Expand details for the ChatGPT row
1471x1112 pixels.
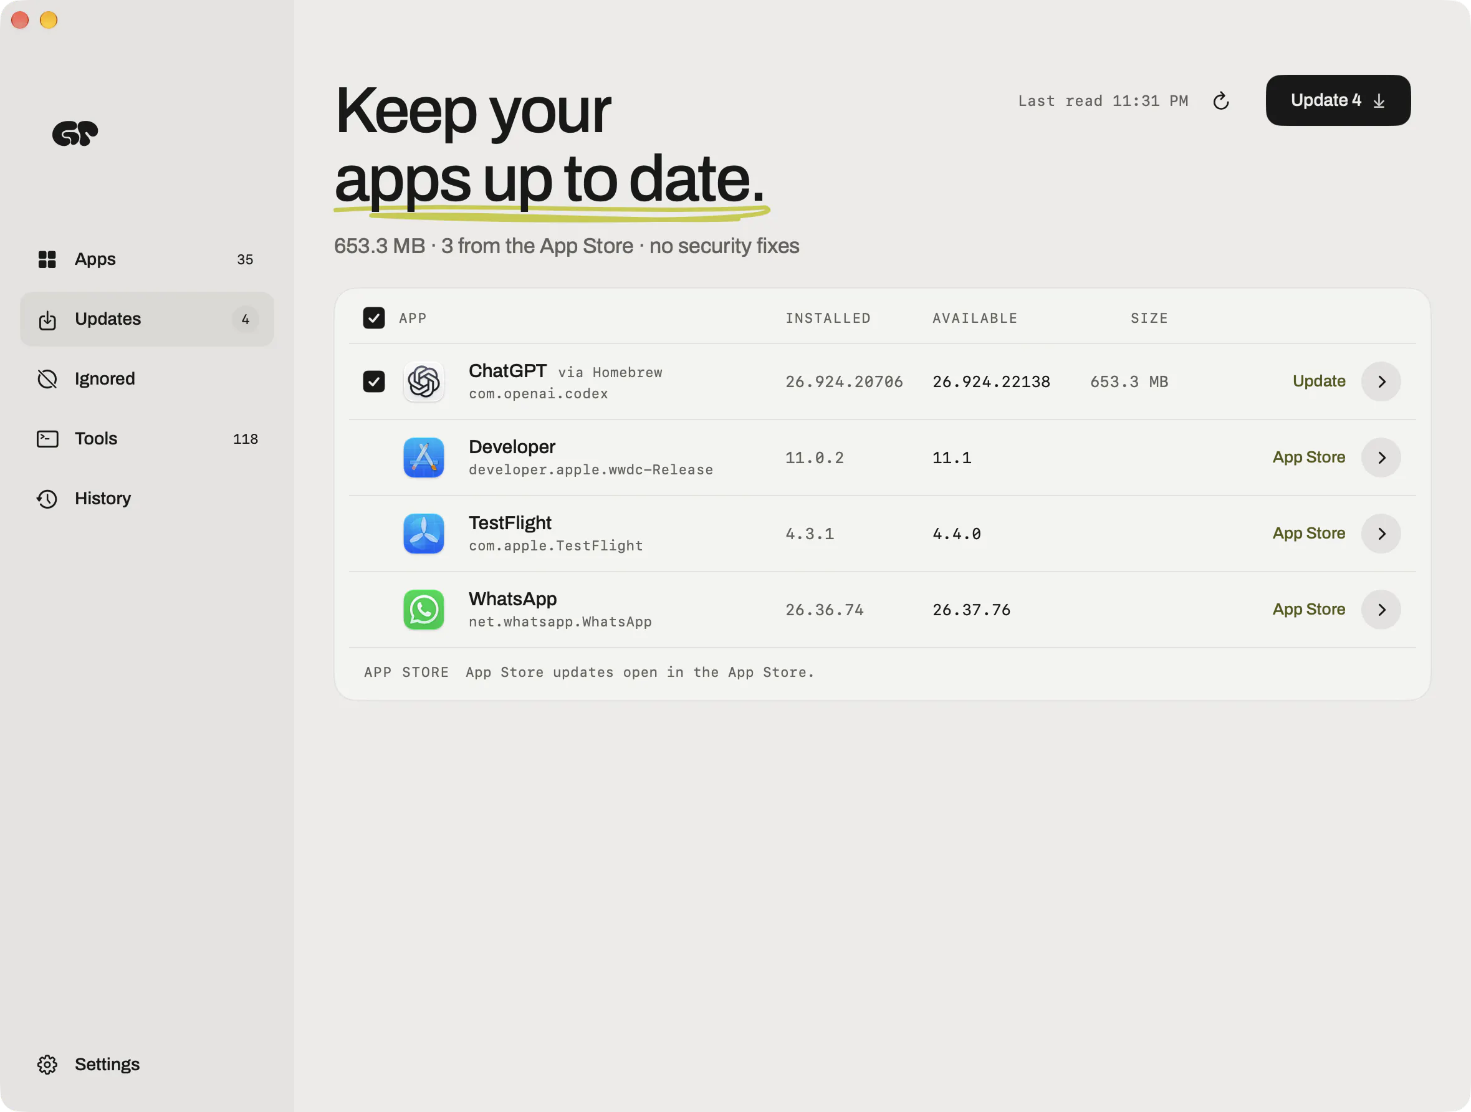click(1381, 381)
